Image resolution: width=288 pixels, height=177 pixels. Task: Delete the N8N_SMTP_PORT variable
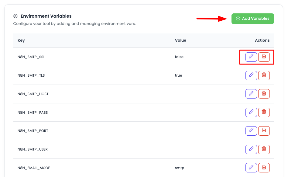click(264, 130)
